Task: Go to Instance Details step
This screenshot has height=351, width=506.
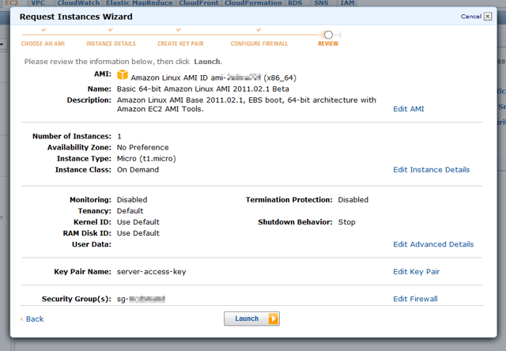Action: pyautogui.click(x=111, y=43)
